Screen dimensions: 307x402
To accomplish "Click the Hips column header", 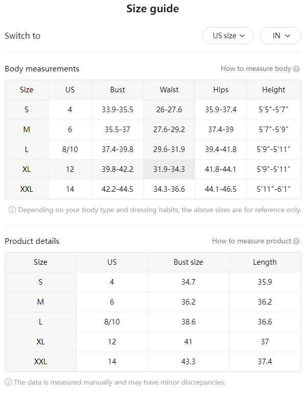I will coord(221,90).
